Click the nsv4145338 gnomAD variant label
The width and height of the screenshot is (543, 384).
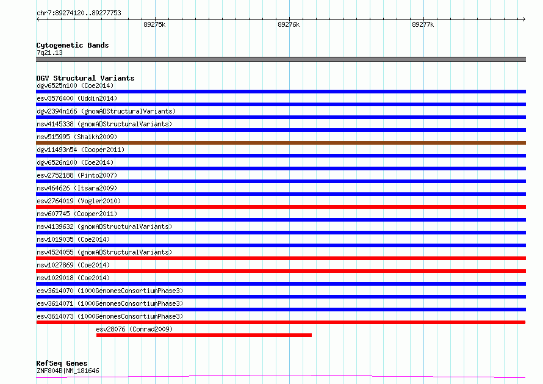[x=104, y=124]
